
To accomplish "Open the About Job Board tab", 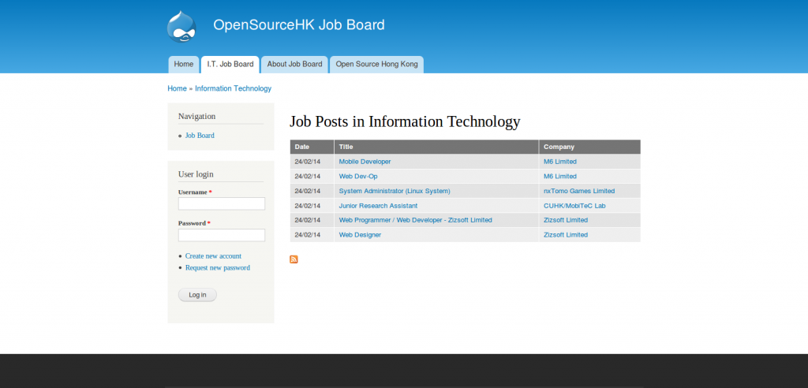I will tap(294, 65).
